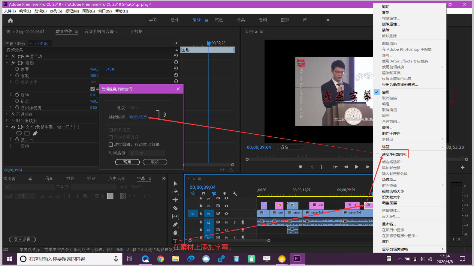
Task: Close the 剪辑速度/持续时间 dialog
Action: (x=178, y=89)
